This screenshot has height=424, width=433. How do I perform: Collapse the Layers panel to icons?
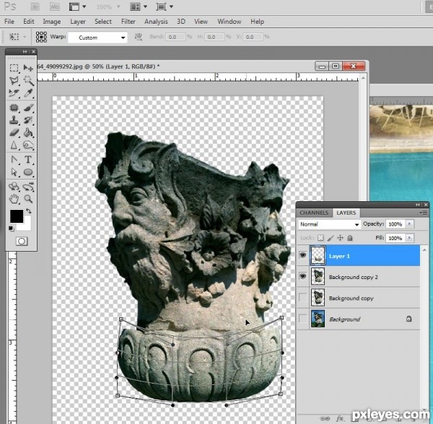coord(418,205)
